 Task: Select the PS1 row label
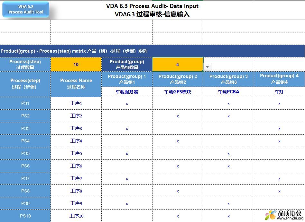(25, 103)
